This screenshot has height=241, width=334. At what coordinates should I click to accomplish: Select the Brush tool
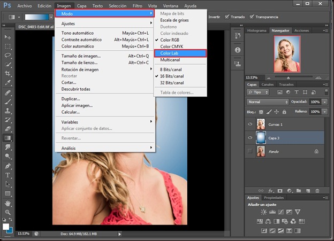[7, 102]
